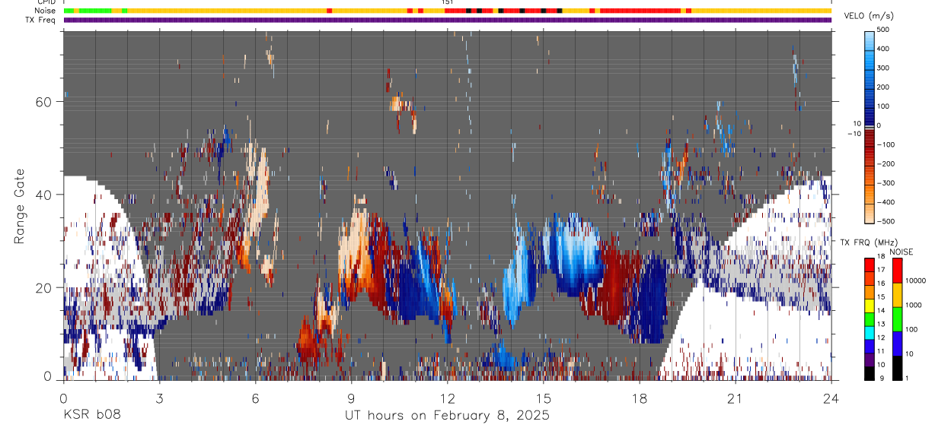Click the '18' TX frequency legend label
This screenshot has height=431, width=935.
(882, 258)
